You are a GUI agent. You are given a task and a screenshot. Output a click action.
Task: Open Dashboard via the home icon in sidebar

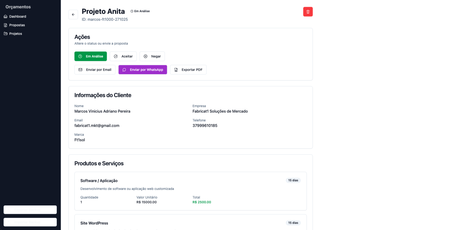tap(6, 17)
